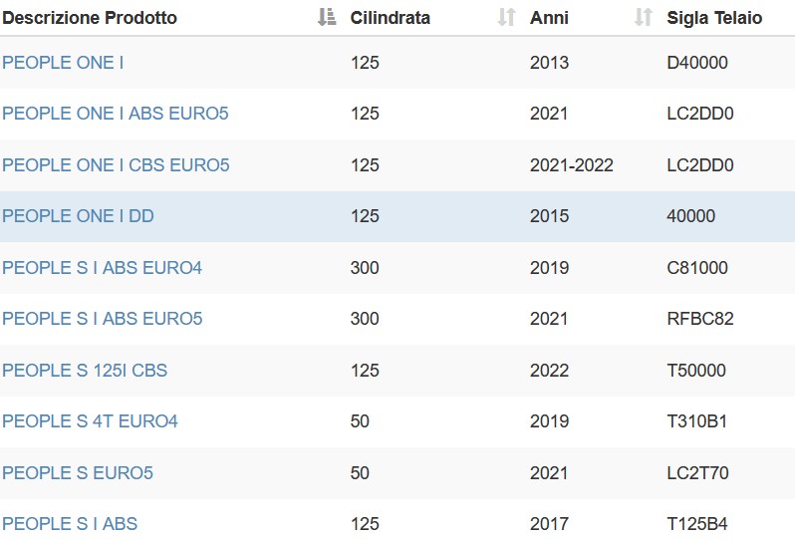Click the Anni column header text
Viewport: 795px width, 540px height.
(549, 18)
